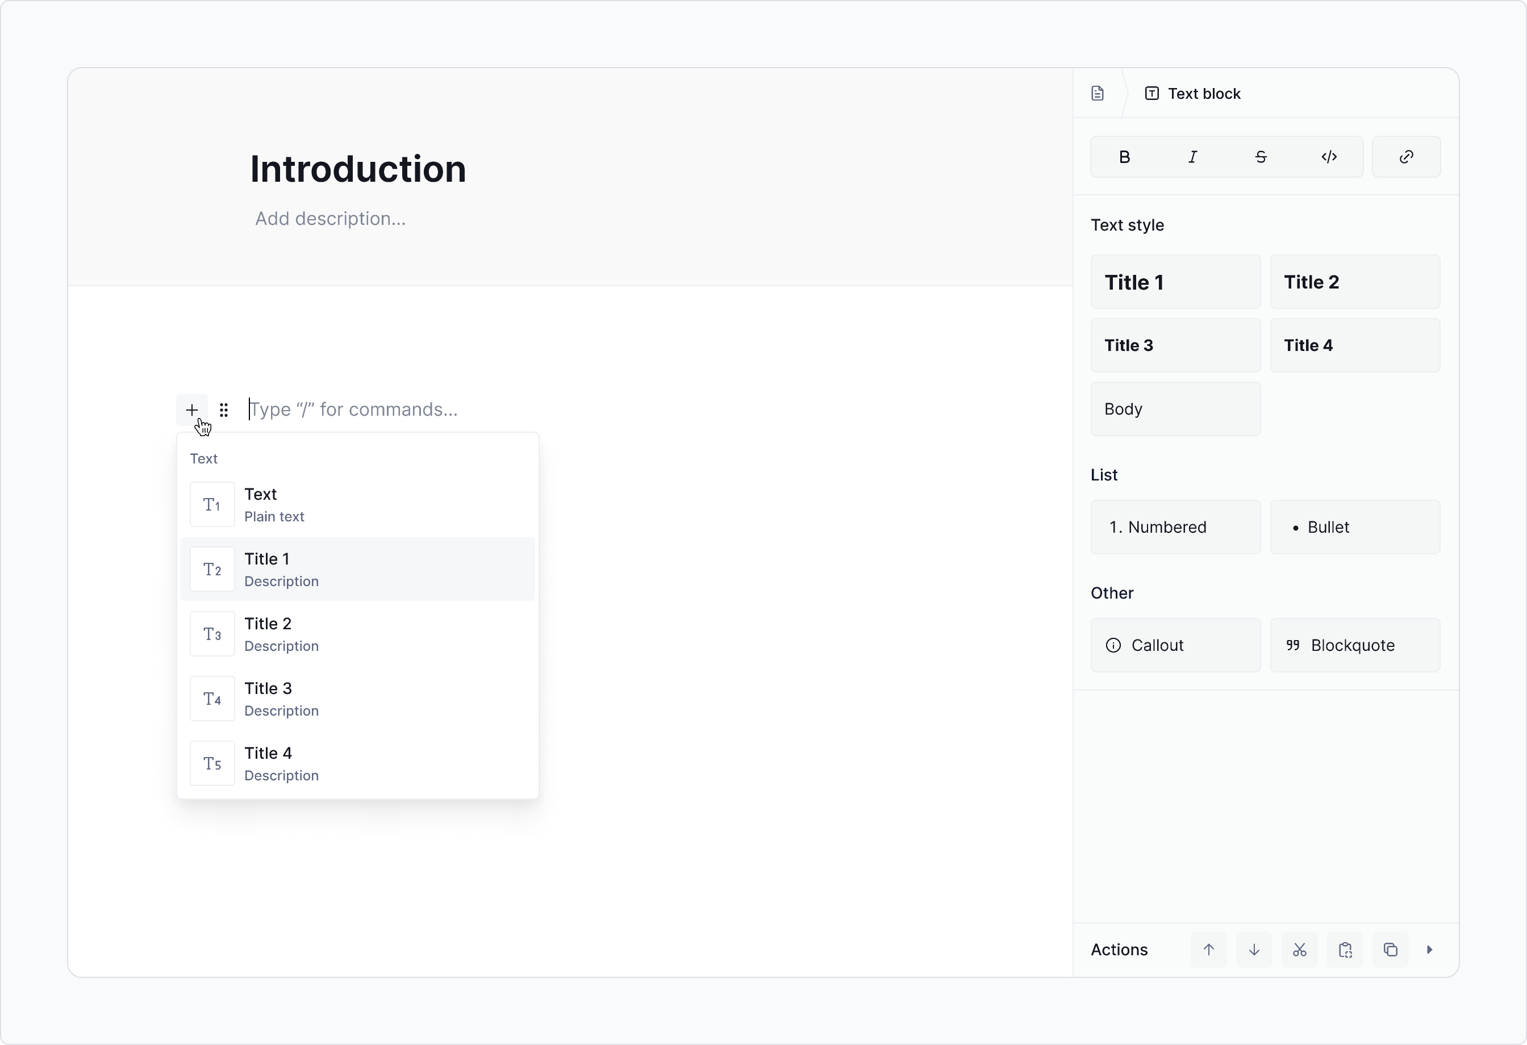Expand more actions with the arrow
This screenshot has width=1527, height=1045.
click(1430, 950)
